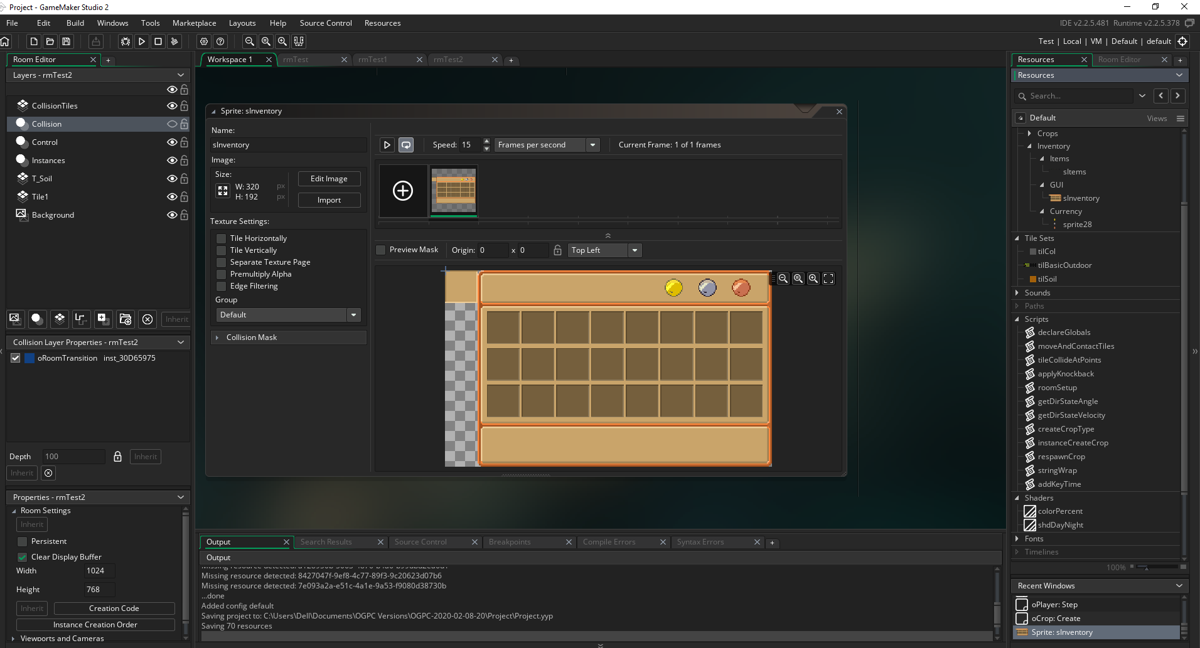Expand the Collision Mask section
The height and width of the screenshot is (648, 1200).
click(x=218, y=337)
